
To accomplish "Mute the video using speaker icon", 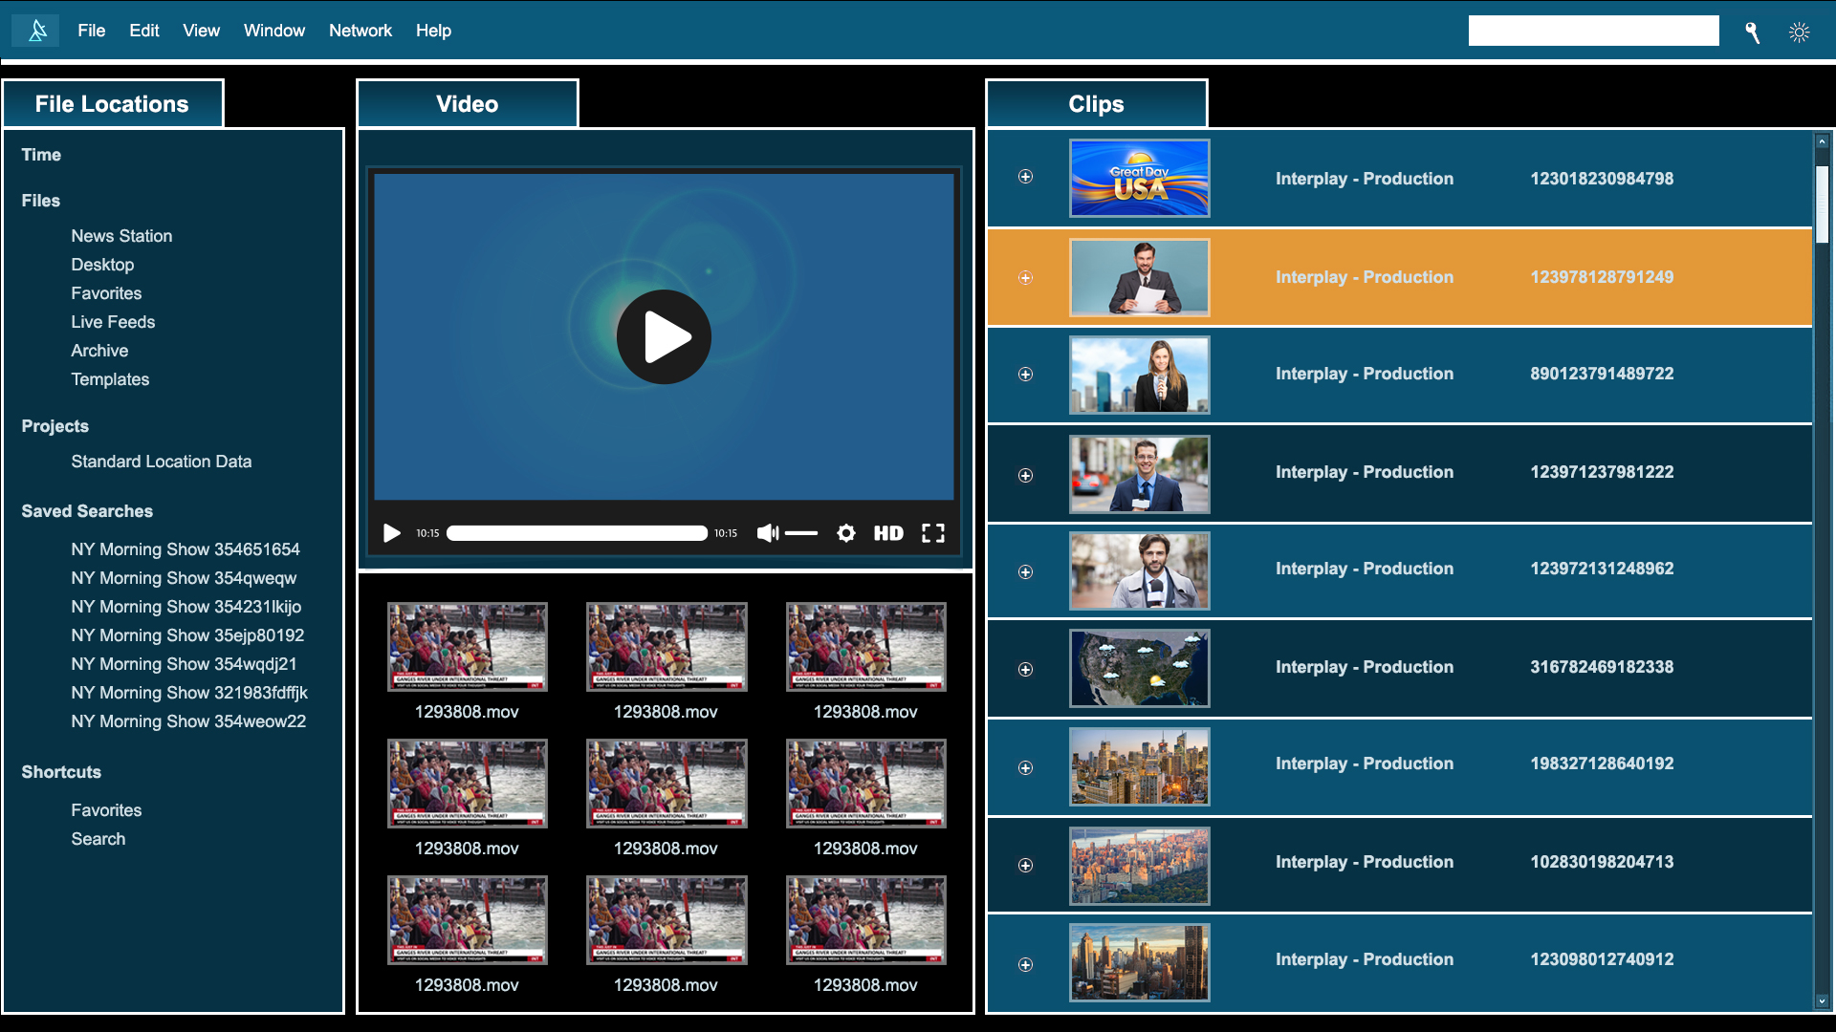I will point(767,533).
